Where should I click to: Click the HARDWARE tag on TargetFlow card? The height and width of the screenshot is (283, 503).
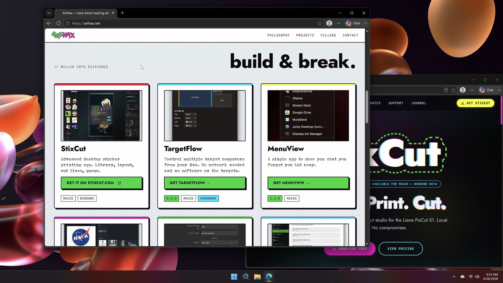point(208,198)
